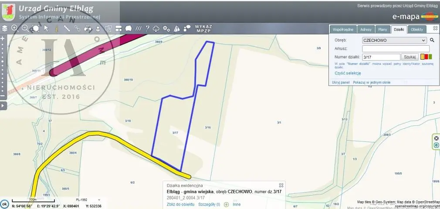This screenshot has height=209, width=440.
Task: Switch to the Współrzędne tab
Action: (342, 30)
